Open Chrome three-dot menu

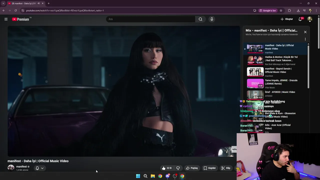tap(316, 10)
